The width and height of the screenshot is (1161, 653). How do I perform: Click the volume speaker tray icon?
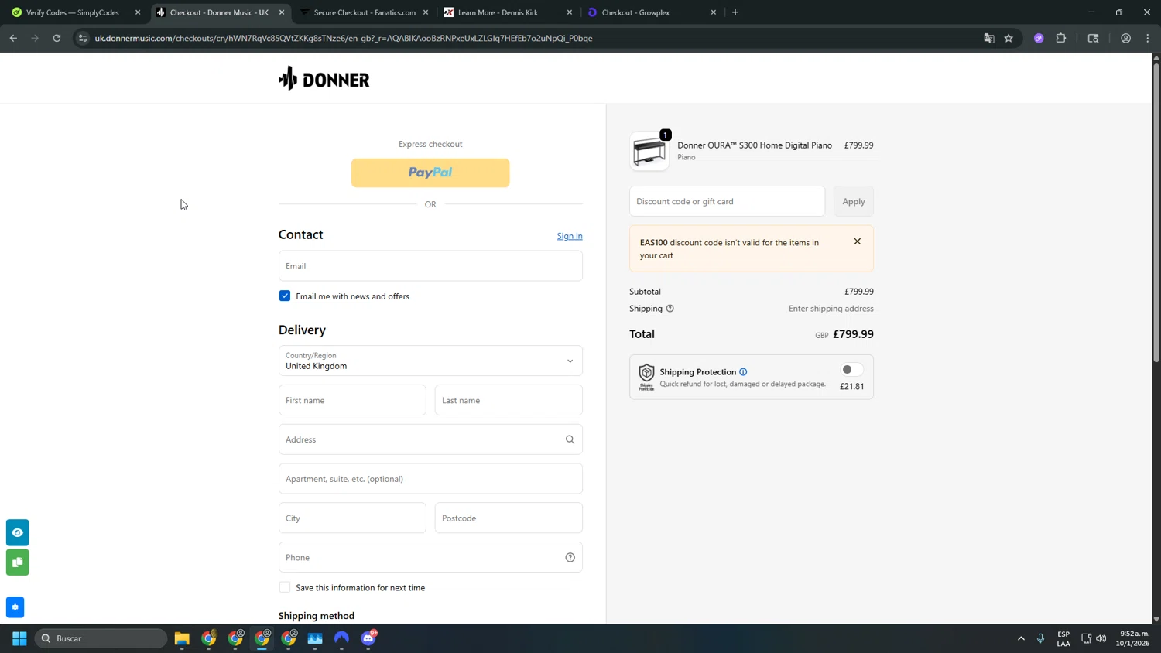(1101, 638)
